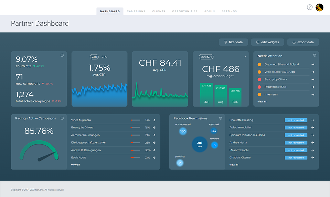The image size is (330, 197).
Task: Switch to the CAMPAIGNS tab
Action: tap(136, 11)
